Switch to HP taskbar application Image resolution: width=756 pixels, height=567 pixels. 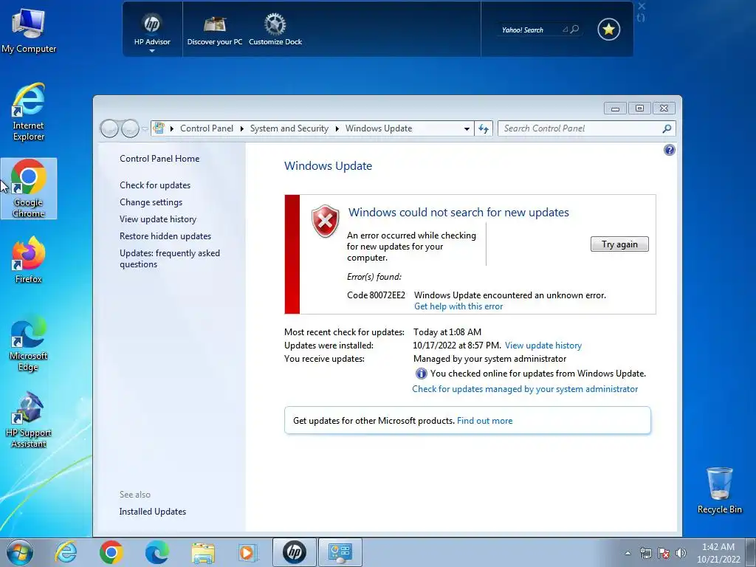pyautogui.click(x=295, y=552)
